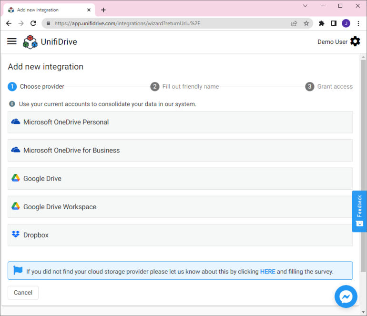Choose Google Drive Workspace provider

pos(180,207)
